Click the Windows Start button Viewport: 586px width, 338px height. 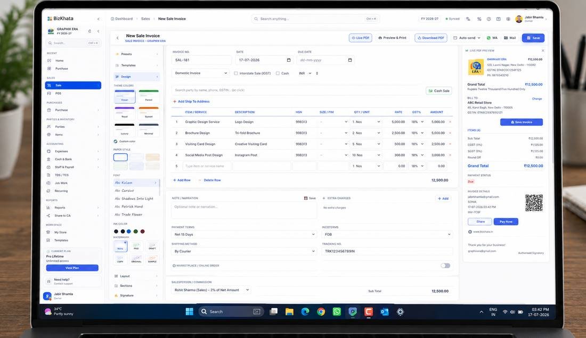tap(190, 311)
